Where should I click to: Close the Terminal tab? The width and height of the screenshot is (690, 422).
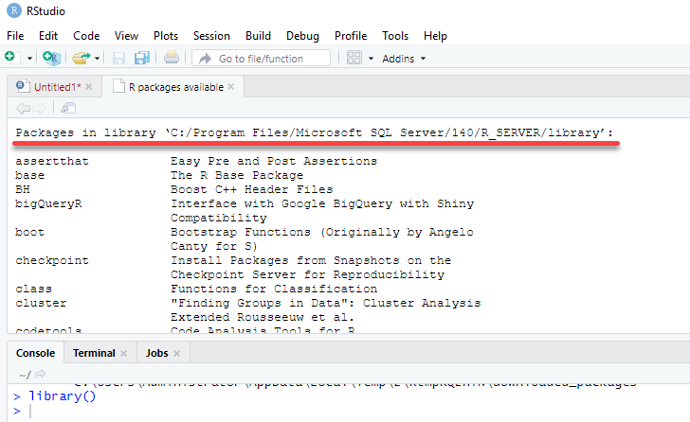[x=123, y=353]
